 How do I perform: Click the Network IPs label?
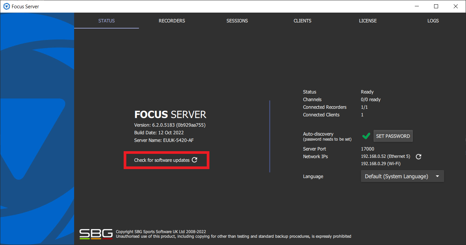315,156
